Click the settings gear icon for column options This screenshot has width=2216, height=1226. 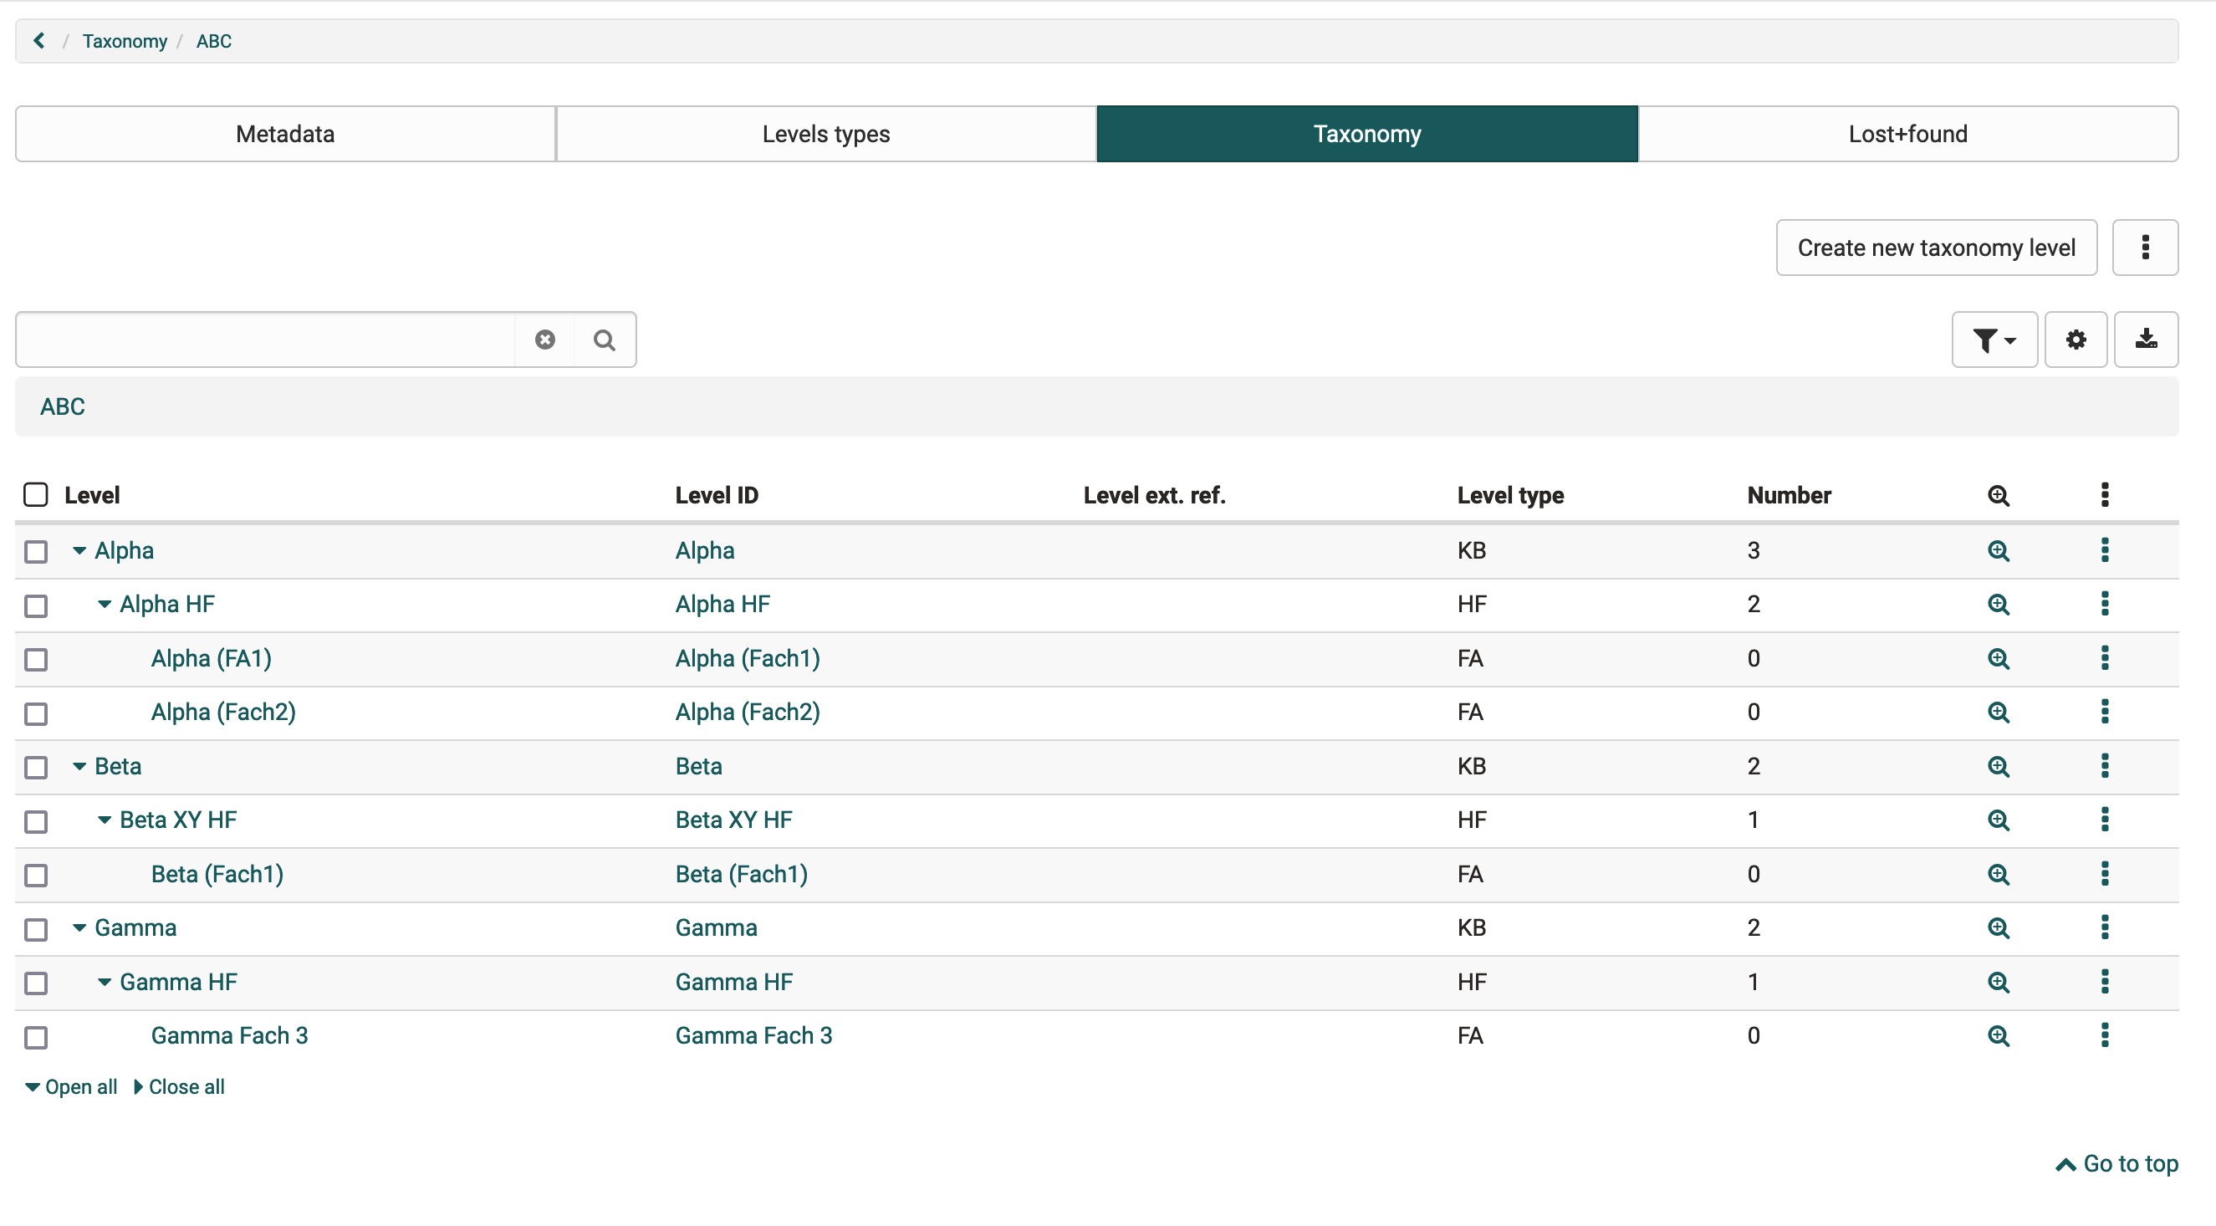(2076, 338)
